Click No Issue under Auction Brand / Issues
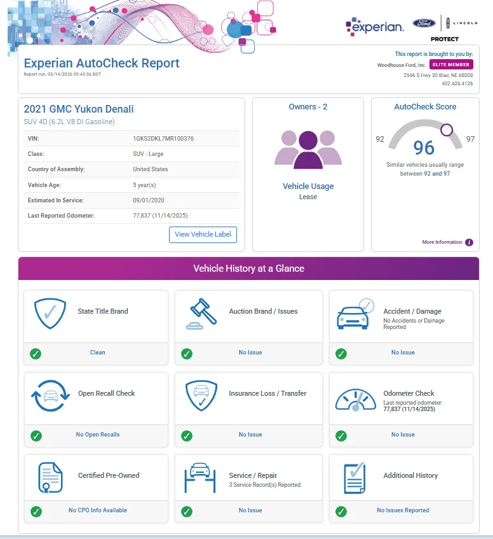The width and height of the screenshot is (493, 539). point(250,353)
